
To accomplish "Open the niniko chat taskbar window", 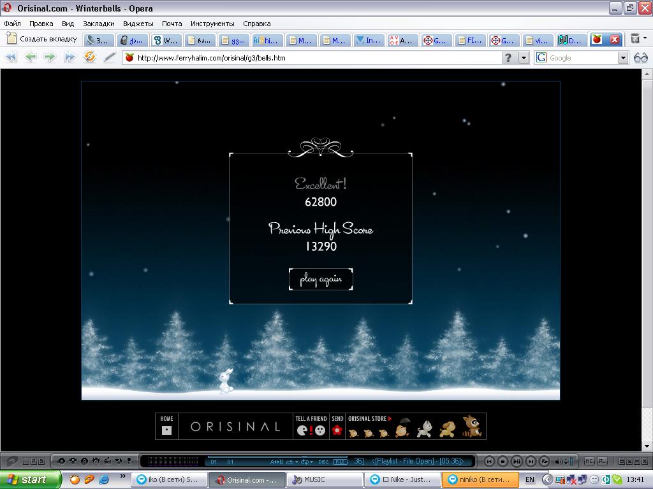I will 480,479.
